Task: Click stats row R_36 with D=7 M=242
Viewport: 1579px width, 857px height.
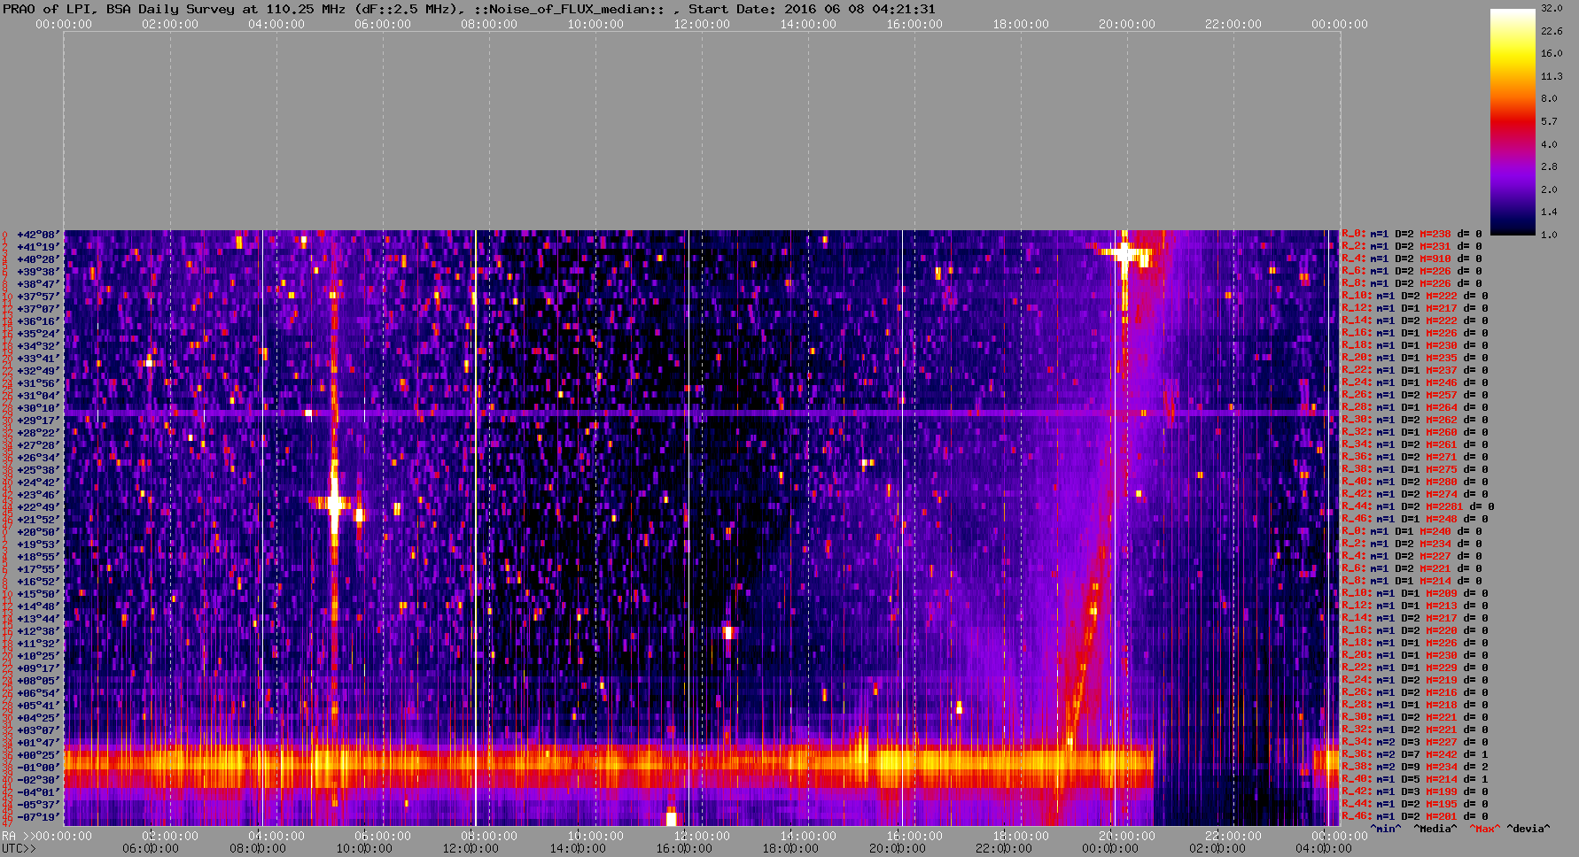Action: [x=1415, y=755]
